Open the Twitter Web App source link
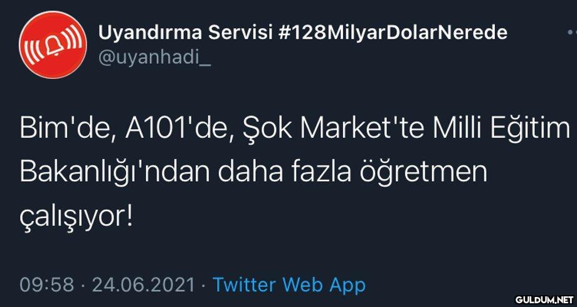The width and height of the screenshot is (577, 307). [x=289, y=285]
